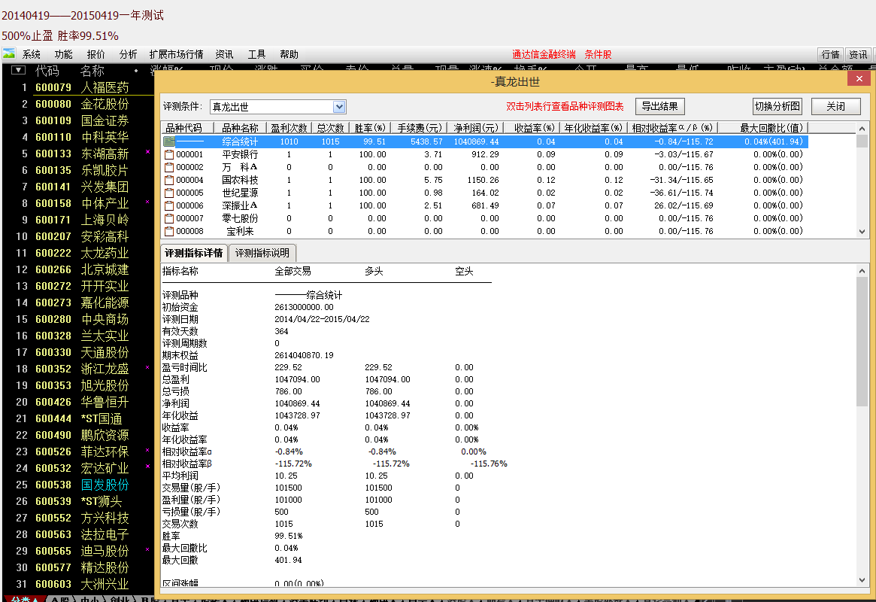Image resolution: width=876 pixels, height=602 pixels.
Task: Click the clipboard icon for 000004 国农科技
Action: (x=168, y=180)
